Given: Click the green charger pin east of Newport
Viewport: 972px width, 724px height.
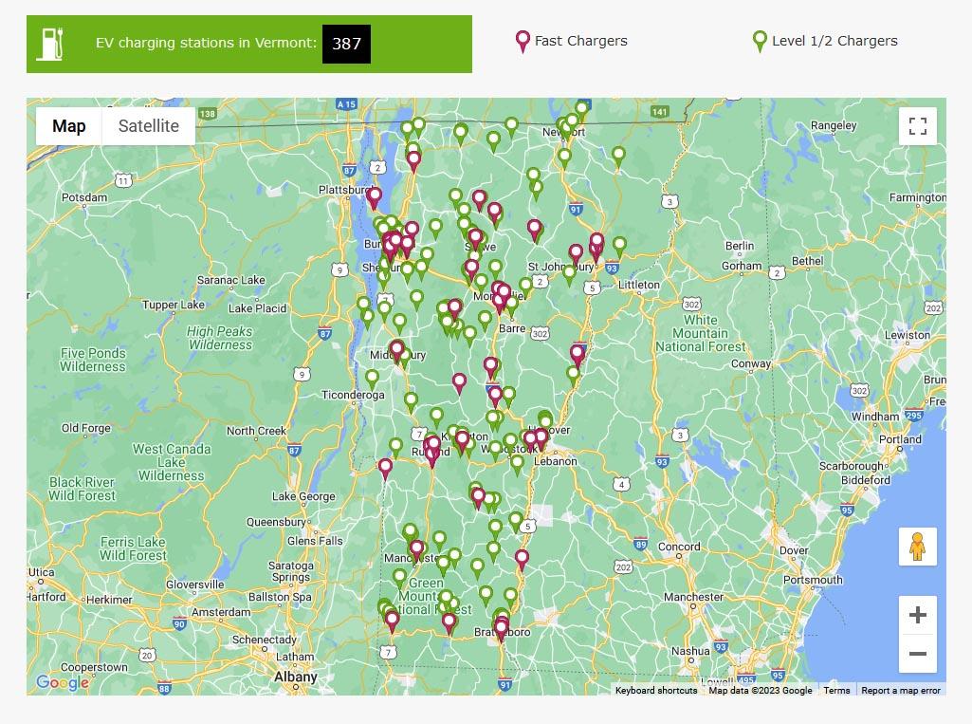Looking at the screenshot, I should pyautogui.click(x=618, y=155).
